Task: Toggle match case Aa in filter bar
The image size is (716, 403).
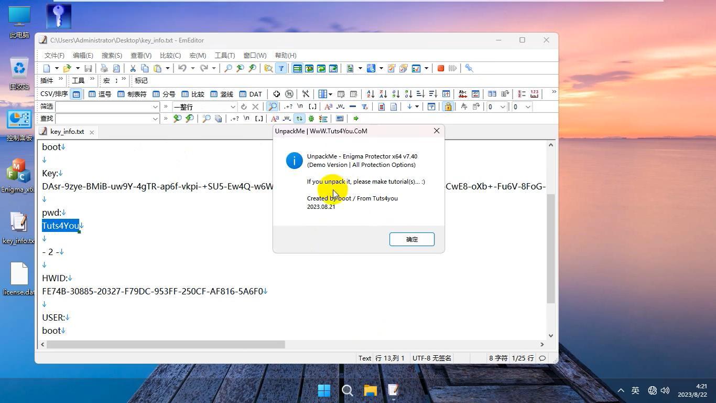Action: 328,107
